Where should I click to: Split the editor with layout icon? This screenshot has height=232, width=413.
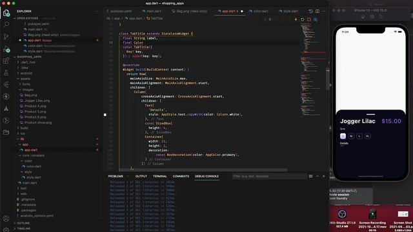[317, 12]
